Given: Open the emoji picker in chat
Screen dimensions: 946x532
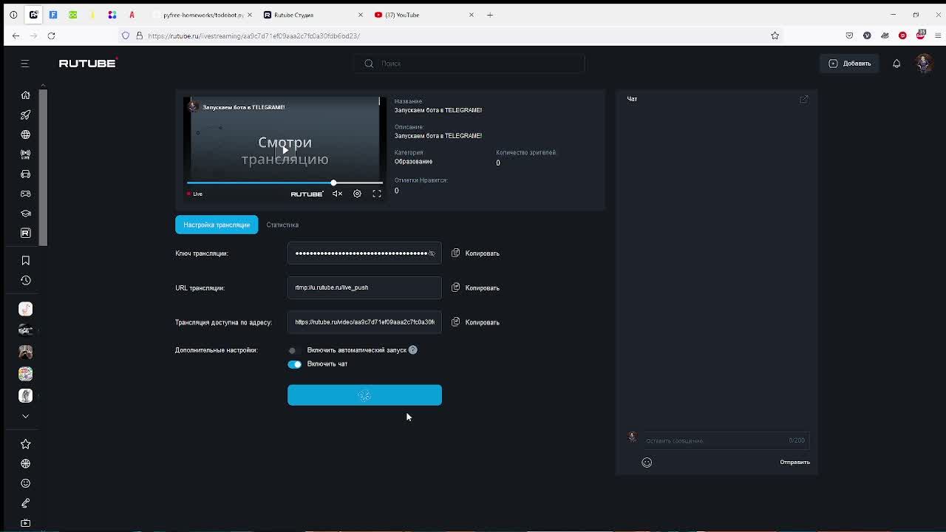Looking at the screenshot, I should click(x=647, y=463).
